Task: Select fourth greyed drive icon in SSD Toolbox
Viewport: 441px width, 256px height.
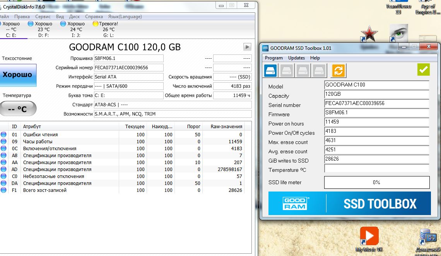Action: 319,70
